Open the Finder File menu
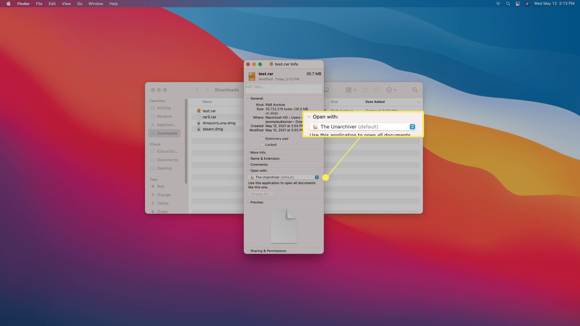580x326 pixels. (x=39, y=4)
